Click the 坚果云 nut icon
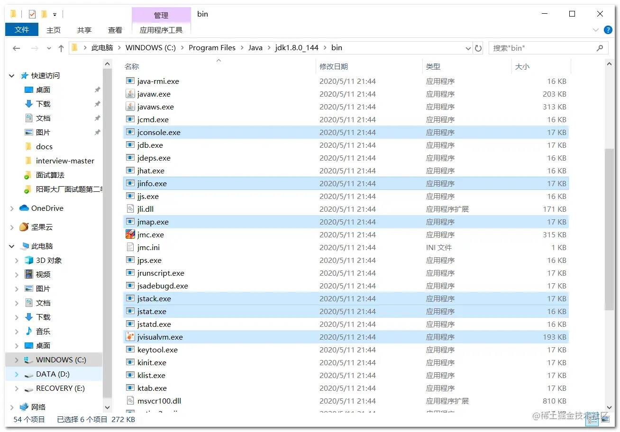 24,227
